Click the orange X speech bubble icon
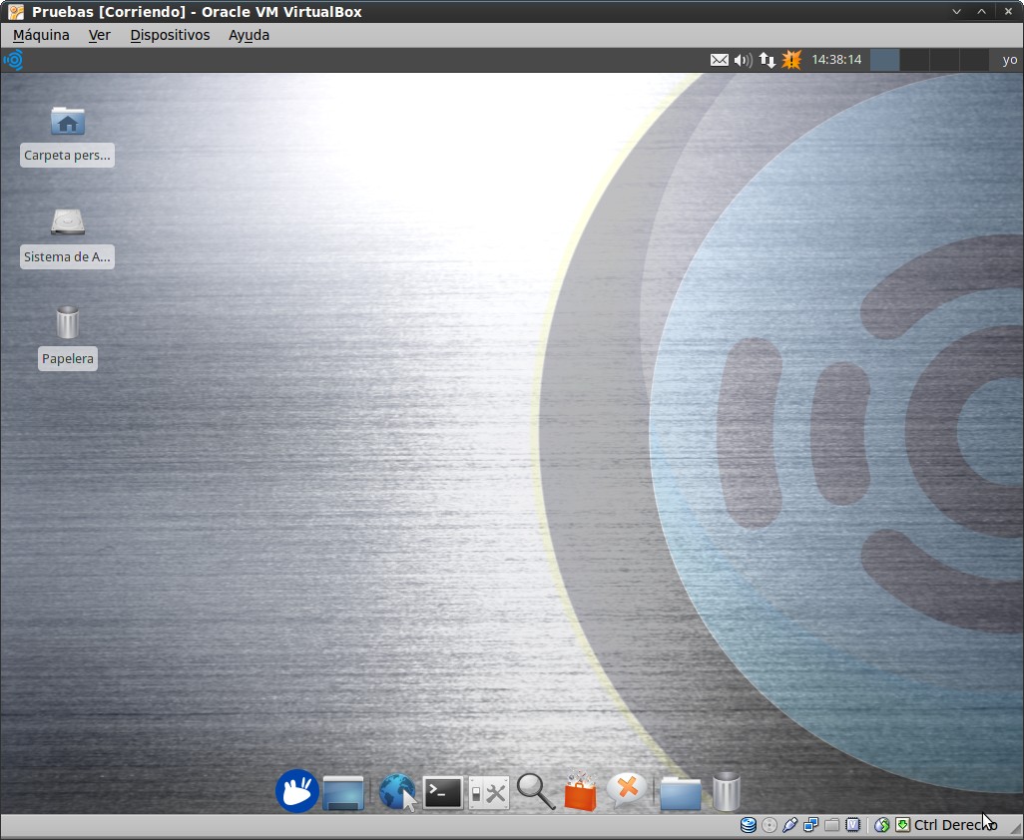The width and height of the screenshot is (1024, 840). [x=627, y=791]
